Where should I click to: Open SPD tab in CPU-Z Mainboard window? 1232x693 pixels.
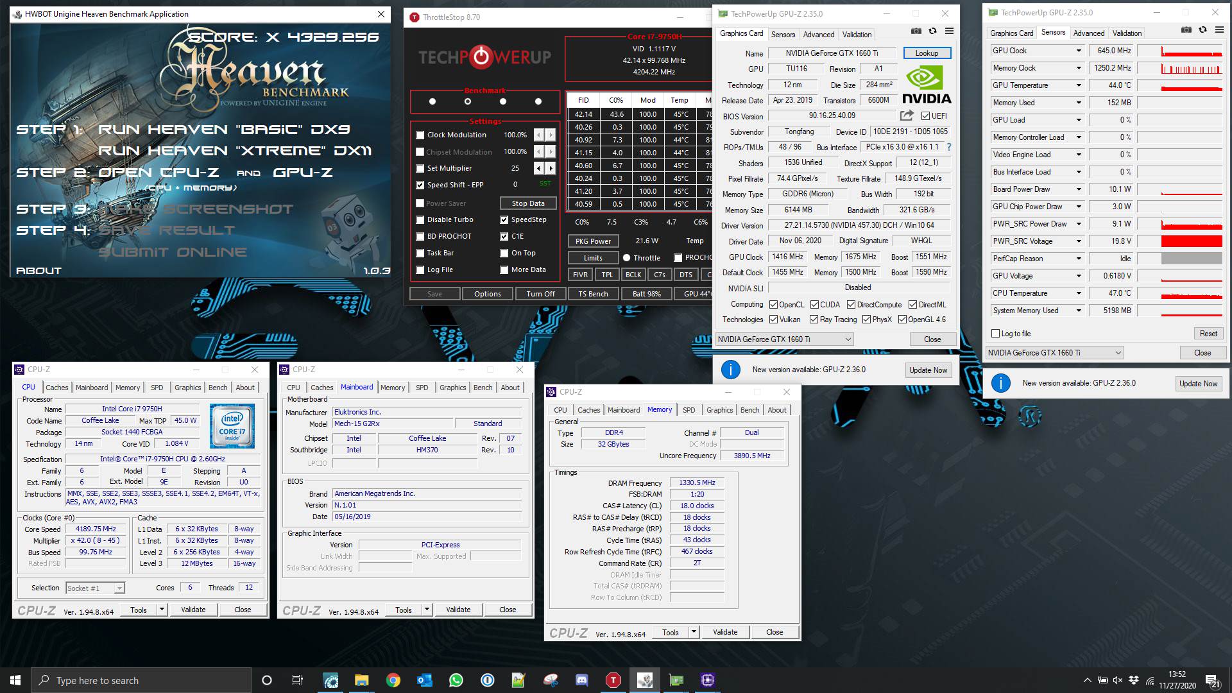coord(422,388)
